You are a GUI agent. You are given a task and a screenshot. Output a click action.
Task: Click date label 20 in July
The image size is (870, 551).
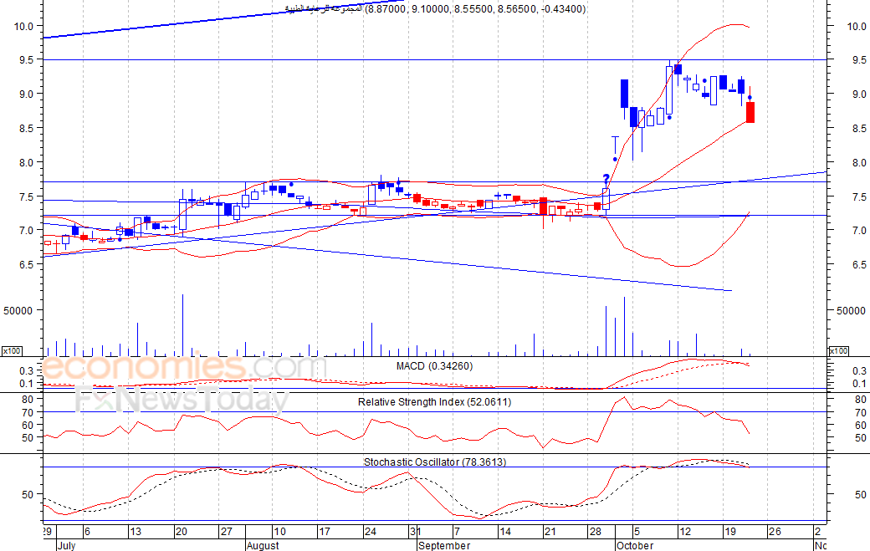coord(181,532)
